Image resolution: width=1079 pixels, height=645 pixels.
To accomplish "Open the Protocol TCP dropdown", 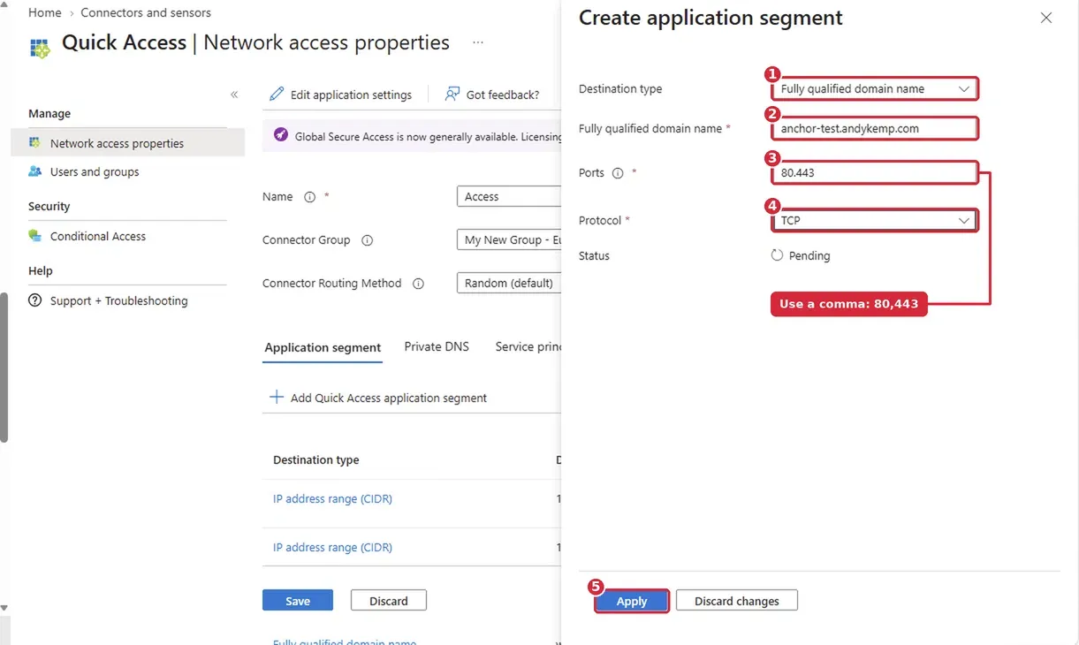I will (874, 220).
